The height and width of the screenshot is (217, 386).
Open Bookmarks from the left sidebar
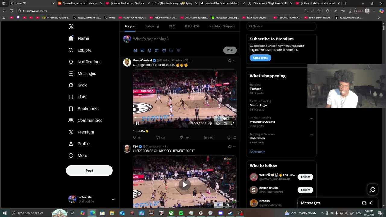point(84,108)
